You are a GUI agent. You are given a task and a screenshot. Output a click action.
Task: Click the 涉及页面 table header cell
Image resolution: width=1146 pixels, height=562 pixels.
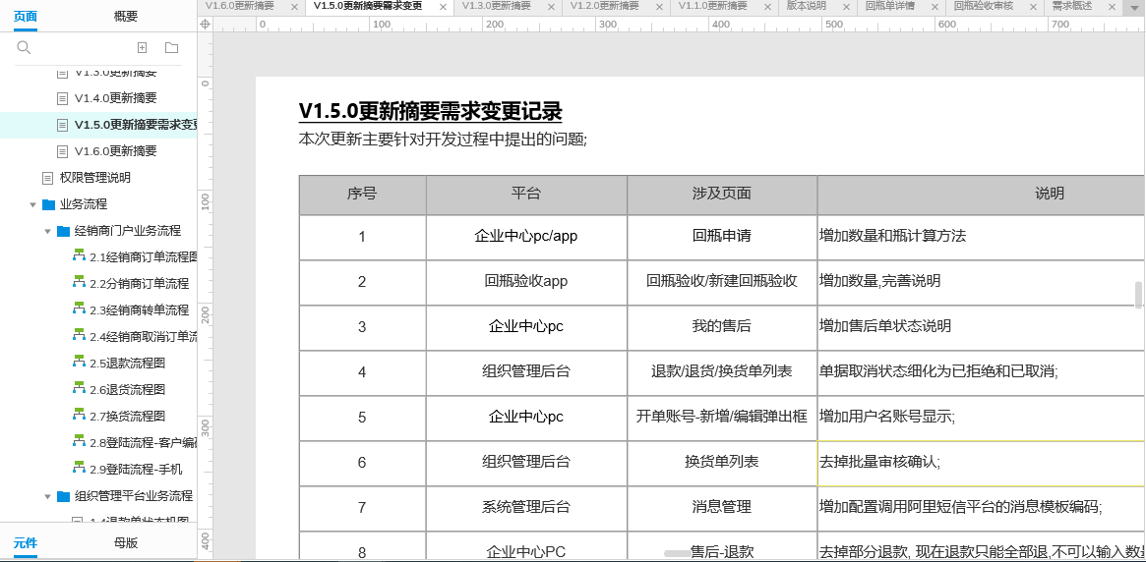(722, 195)
